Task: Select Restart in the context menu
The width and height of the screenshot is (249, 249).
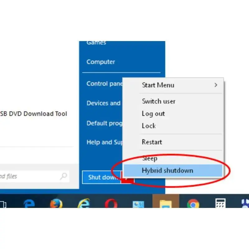Action: coord(174,142)
